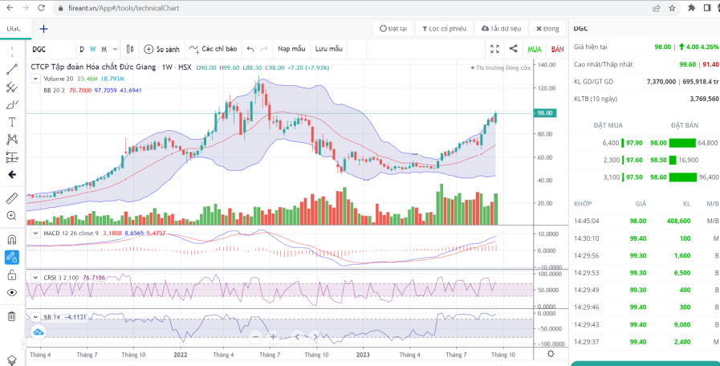Open the chart fullscreen mode icon

coord(494,49)
